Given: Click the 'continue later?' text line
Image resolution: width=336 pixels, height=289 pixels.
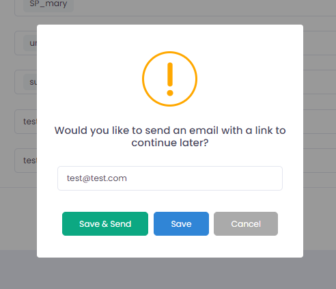Looking at the screenshot, I should point(170,143).
